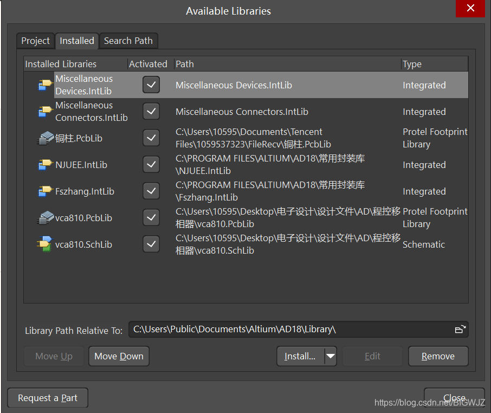Click the NJUEE.IntLib integrated library icon
Screen dimensions: 491x413
point(45,165)
